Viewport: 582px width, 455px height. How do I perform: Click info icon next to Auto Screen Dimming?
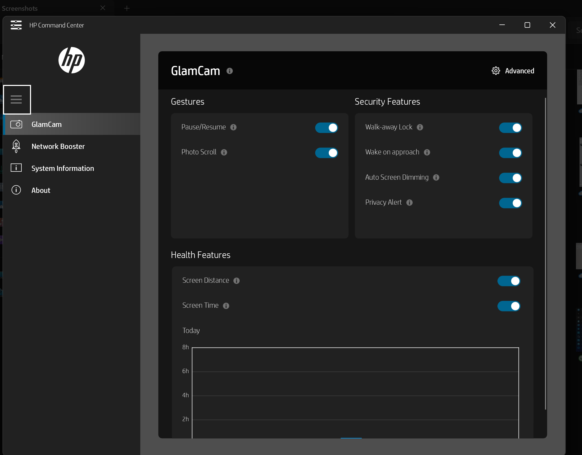coord(436,177)
